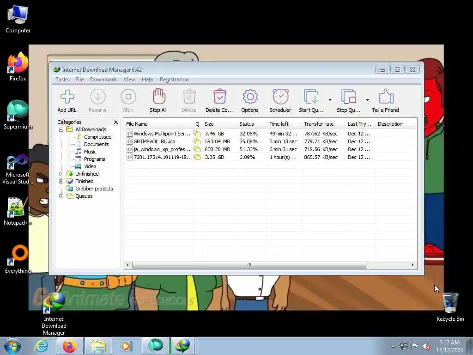Open the Firefox desktop shortcut
This screenshot has width=473, height=355.
(x=18, y=67)
